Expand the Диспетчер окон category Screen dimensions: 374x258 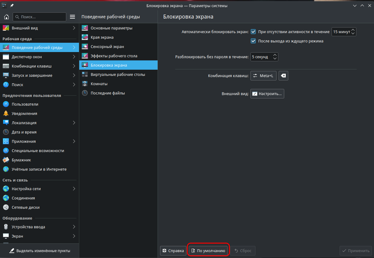[x=74, y=57]
